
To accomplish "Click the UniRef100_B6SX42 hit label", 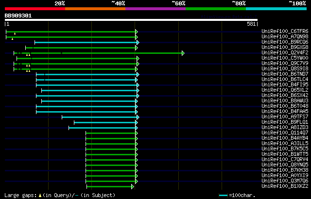I will (x=285, y=96).
